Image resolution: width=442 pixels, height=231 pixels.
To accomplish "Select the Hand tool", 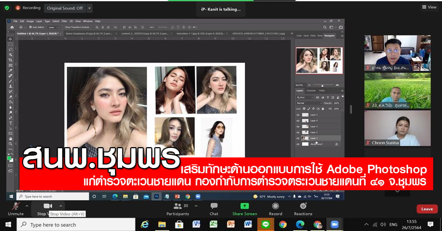I will (11, 139).
